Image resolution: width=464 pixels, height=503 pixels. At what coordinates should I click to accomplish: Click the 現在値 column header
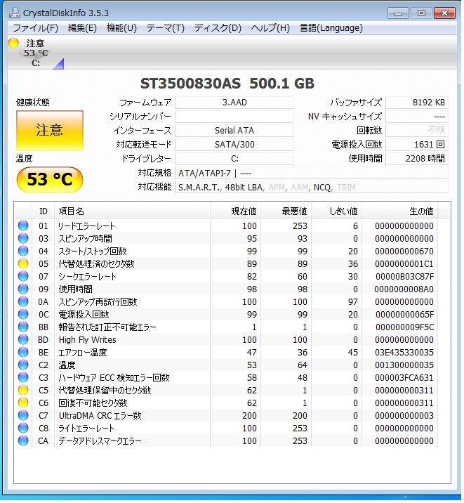click(236, 211)
